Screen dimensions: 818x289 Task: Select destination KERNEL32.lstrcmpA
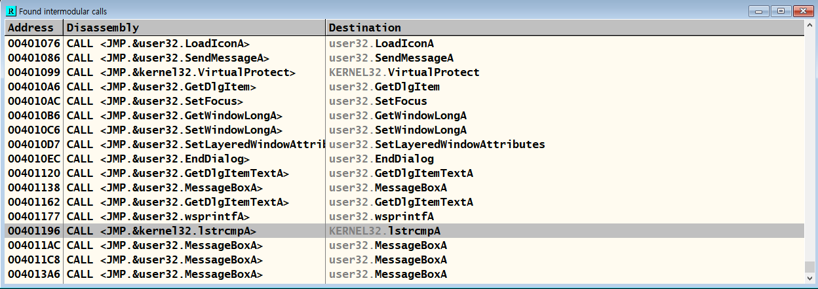coord(385,231)
